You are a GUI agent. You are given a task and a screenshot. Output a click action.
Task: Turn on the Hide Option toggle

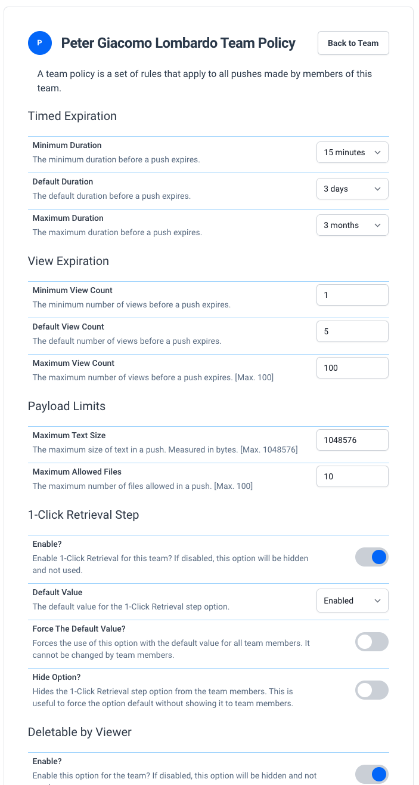click(x=372, y=690)
